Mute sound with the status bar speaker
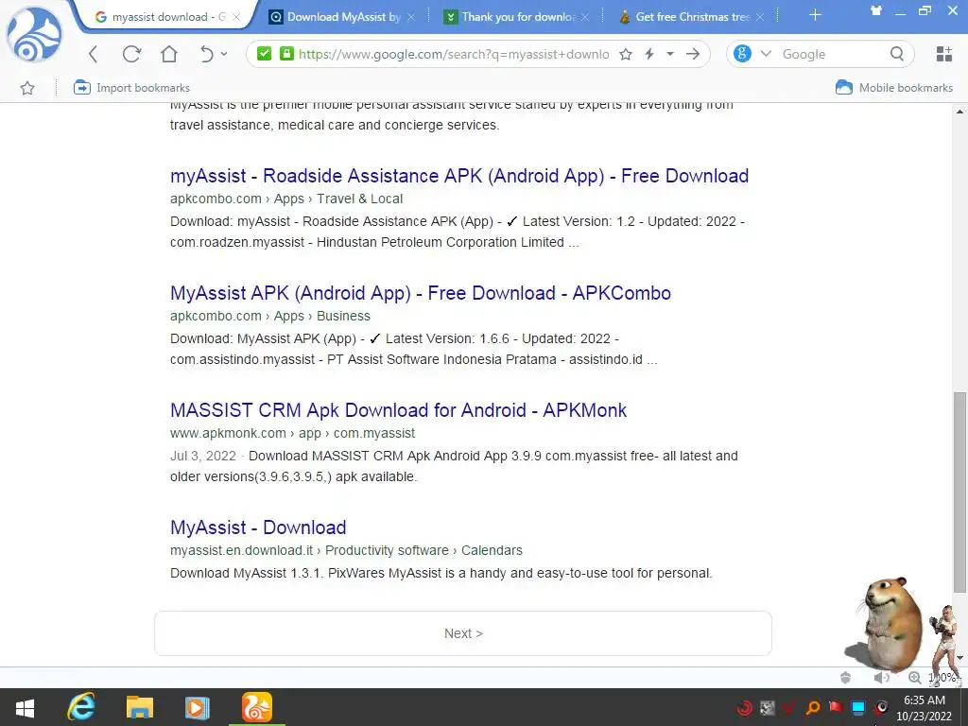968x726 pixels. point(881,677)
